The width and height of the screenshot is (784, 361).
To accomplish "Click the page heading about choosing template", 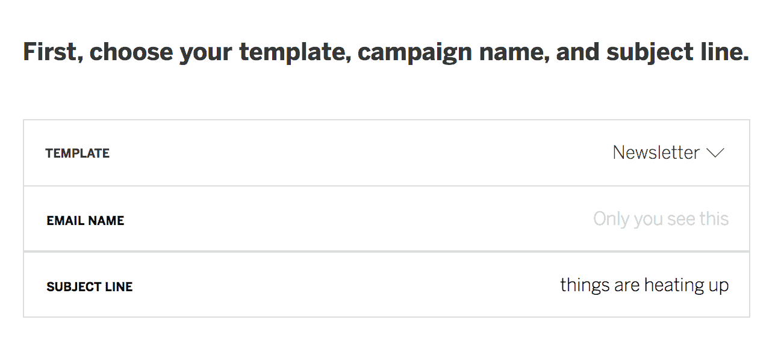I will 385,52.
